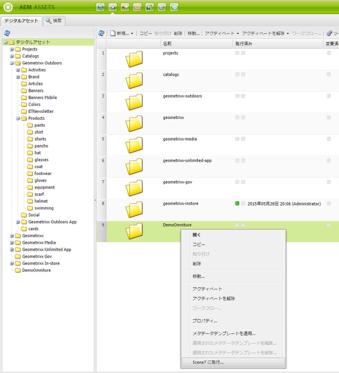Viewport: 339px width, 373px height.
Task: Click the new document icon beside 新規
Action: pos(113,33)
